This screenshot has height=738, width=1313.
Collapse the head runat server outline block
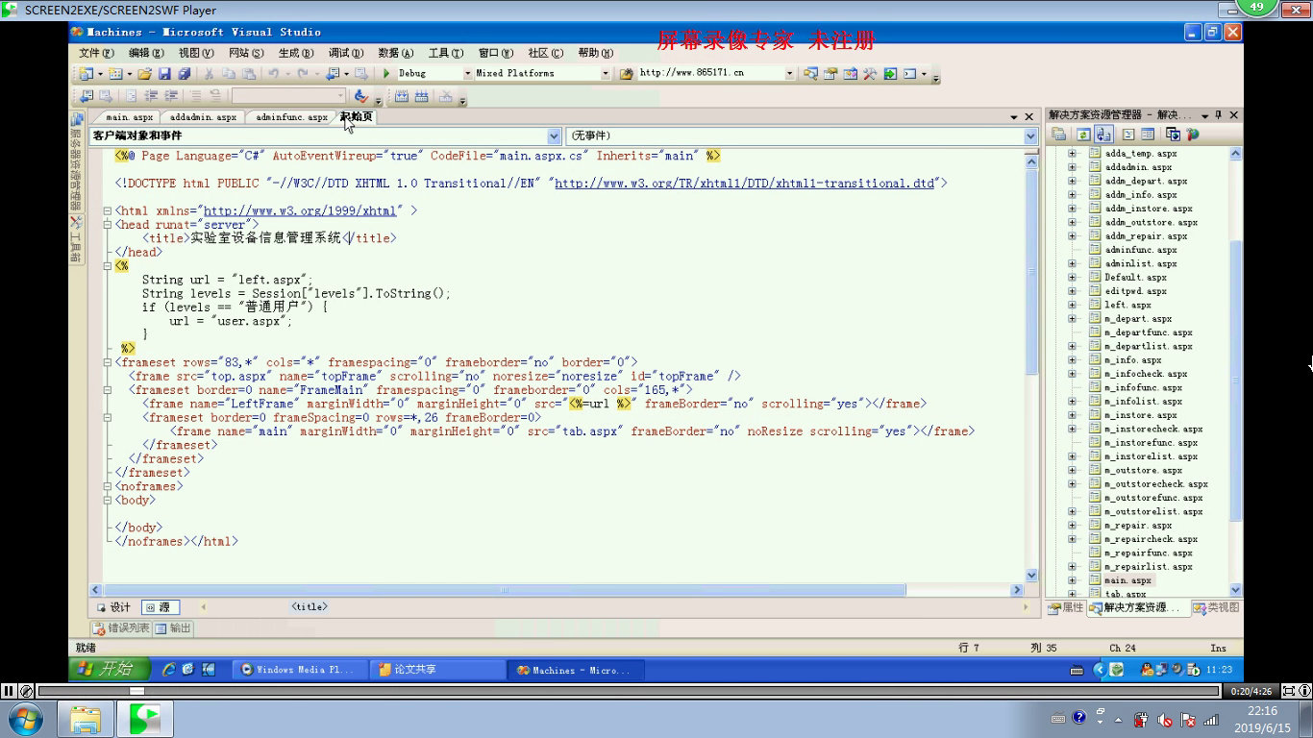click(108, 224)
